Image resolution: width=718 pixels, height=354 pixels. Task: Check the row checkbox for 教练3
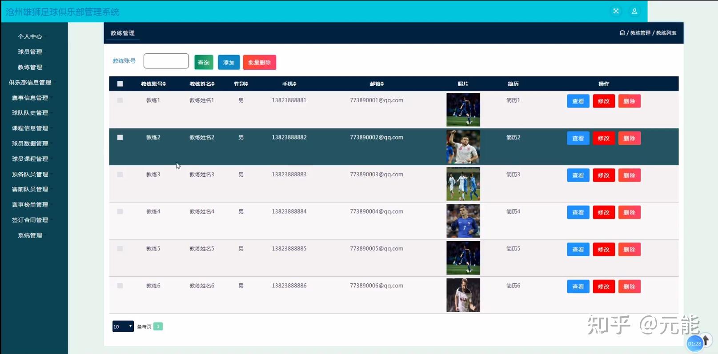click(x=120, y=175)
